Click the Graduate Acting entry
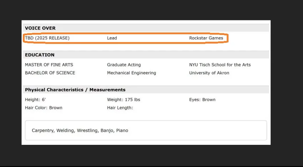The height and width of the screenshot is (167, 303). [x=124, y=65]
